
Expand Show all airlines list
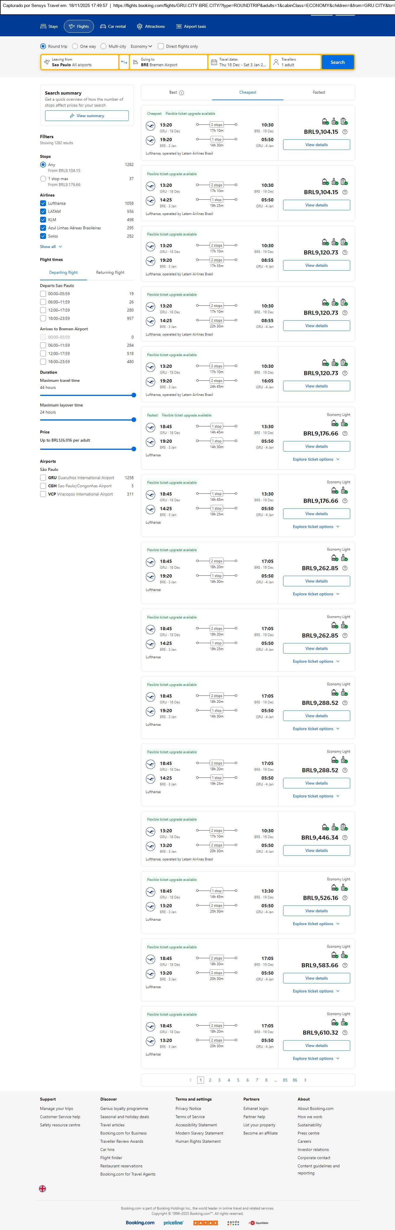pyautogui.click(x=51, y=247)
